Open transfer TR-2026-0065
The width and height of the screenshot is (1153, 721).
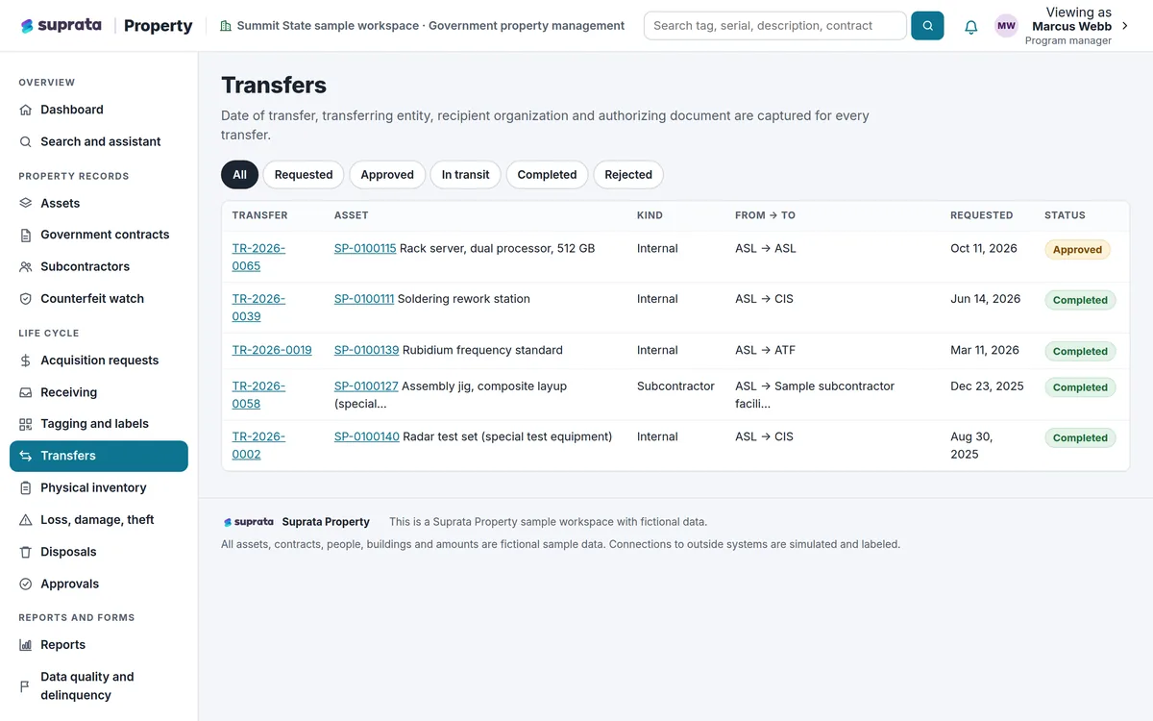tap(258, 257)
